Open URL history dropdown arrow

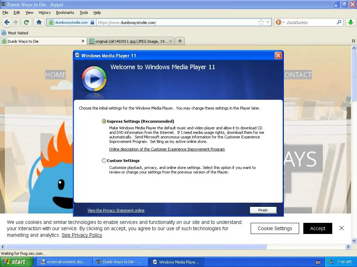268,22
